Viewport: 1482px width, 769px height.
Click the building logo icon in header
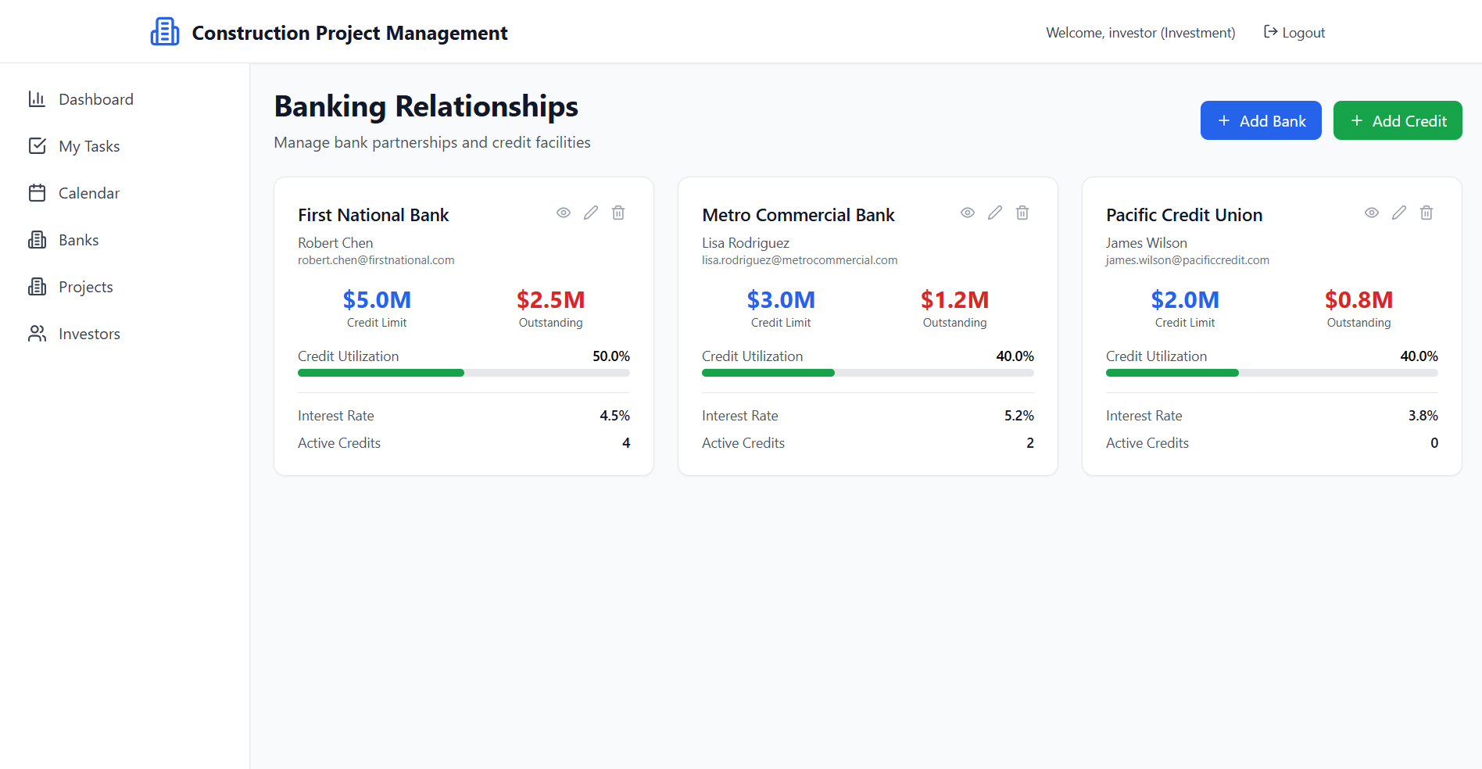[165, 32]
